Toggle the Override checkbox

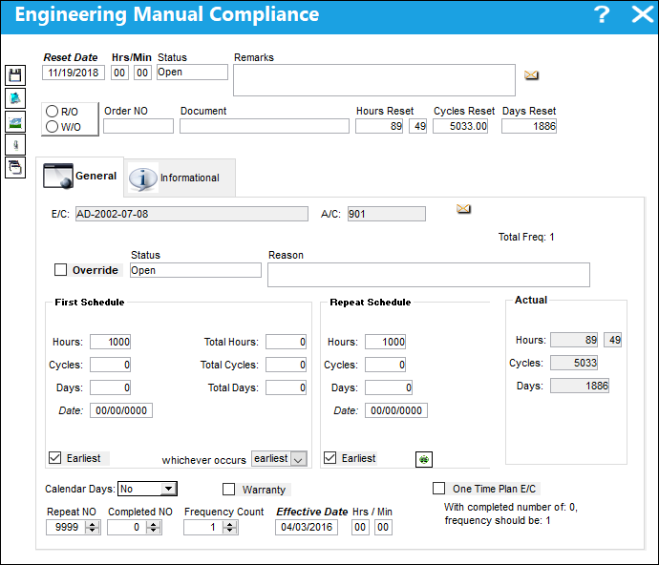pos(60,270)
